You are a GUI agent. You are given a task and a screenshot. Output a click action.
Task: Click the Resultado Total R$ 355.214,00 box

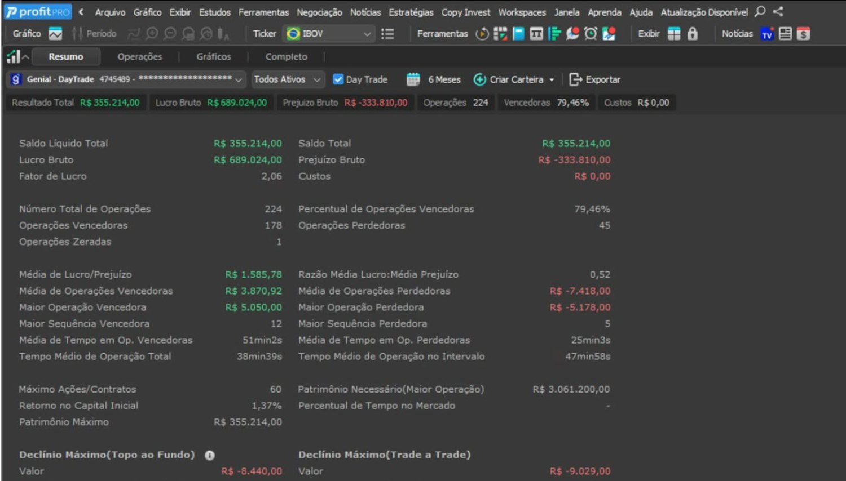point(76,103)
